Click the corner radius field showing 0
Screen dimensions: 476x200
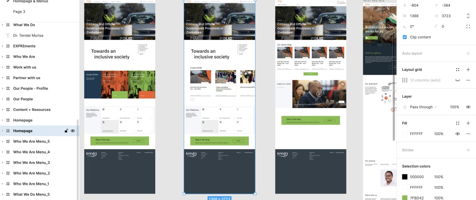[443, 27]
